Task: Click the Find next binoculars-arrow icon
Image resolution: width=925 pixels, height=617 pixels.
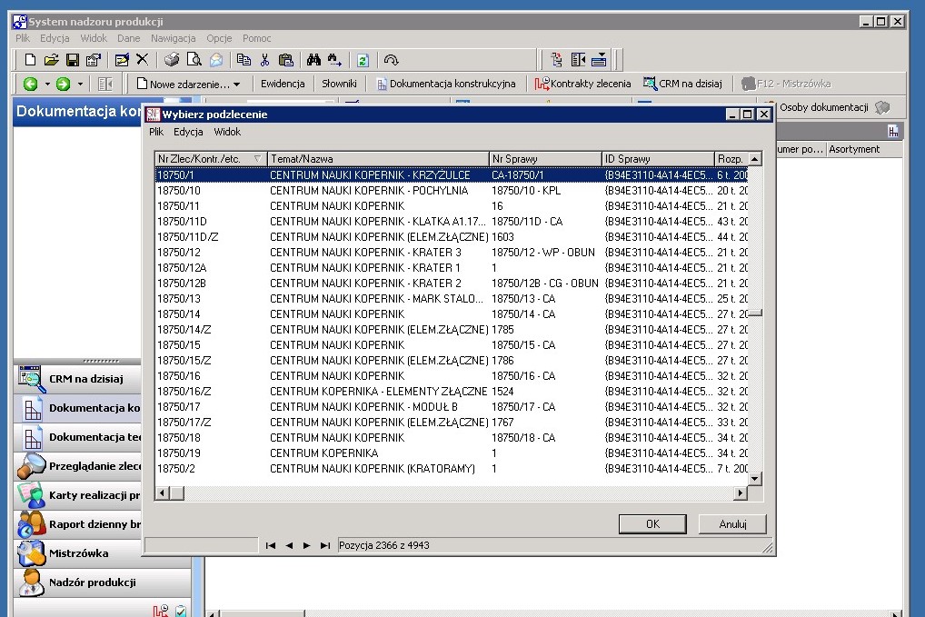Action: click(334, 60)
